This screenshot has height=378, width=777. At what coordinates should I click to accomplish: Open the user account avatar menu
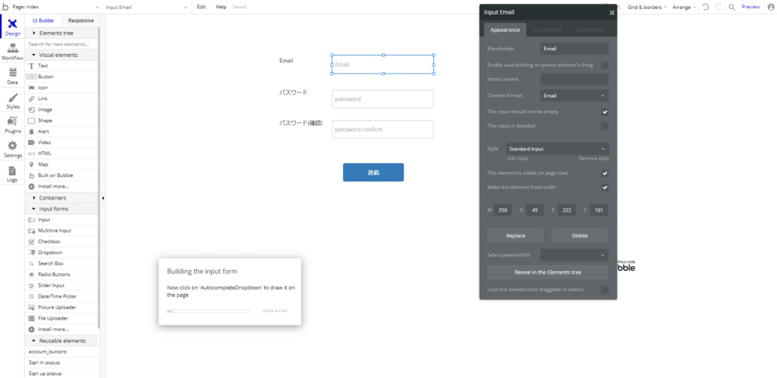[x=769, y=7]
